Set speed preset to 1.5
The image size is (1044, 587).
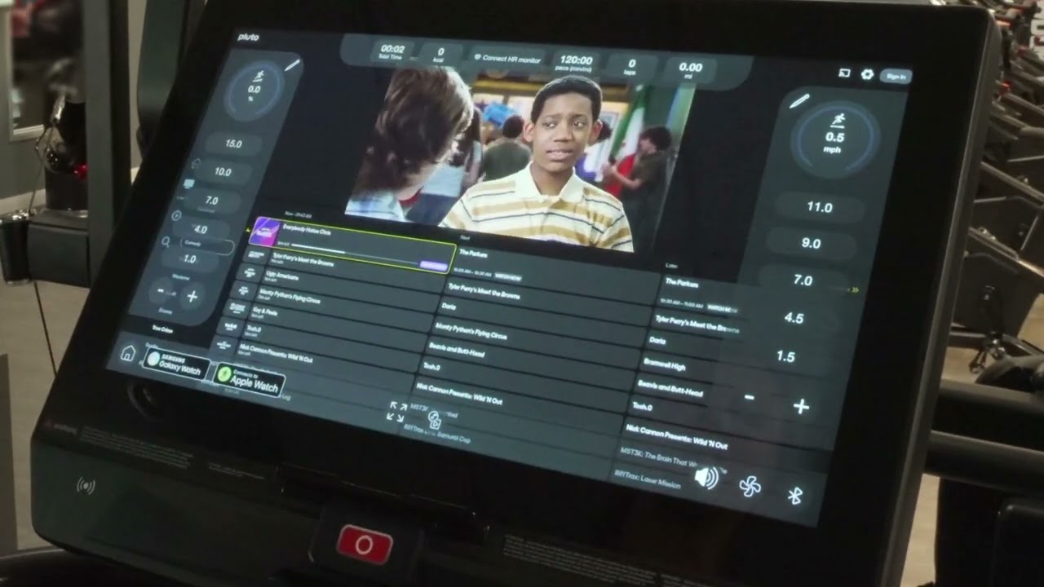click(785, 356)
